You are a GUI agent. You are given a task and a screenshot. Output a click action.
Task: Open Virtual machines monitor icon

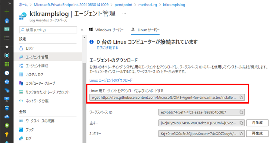(x=7, y=99)
